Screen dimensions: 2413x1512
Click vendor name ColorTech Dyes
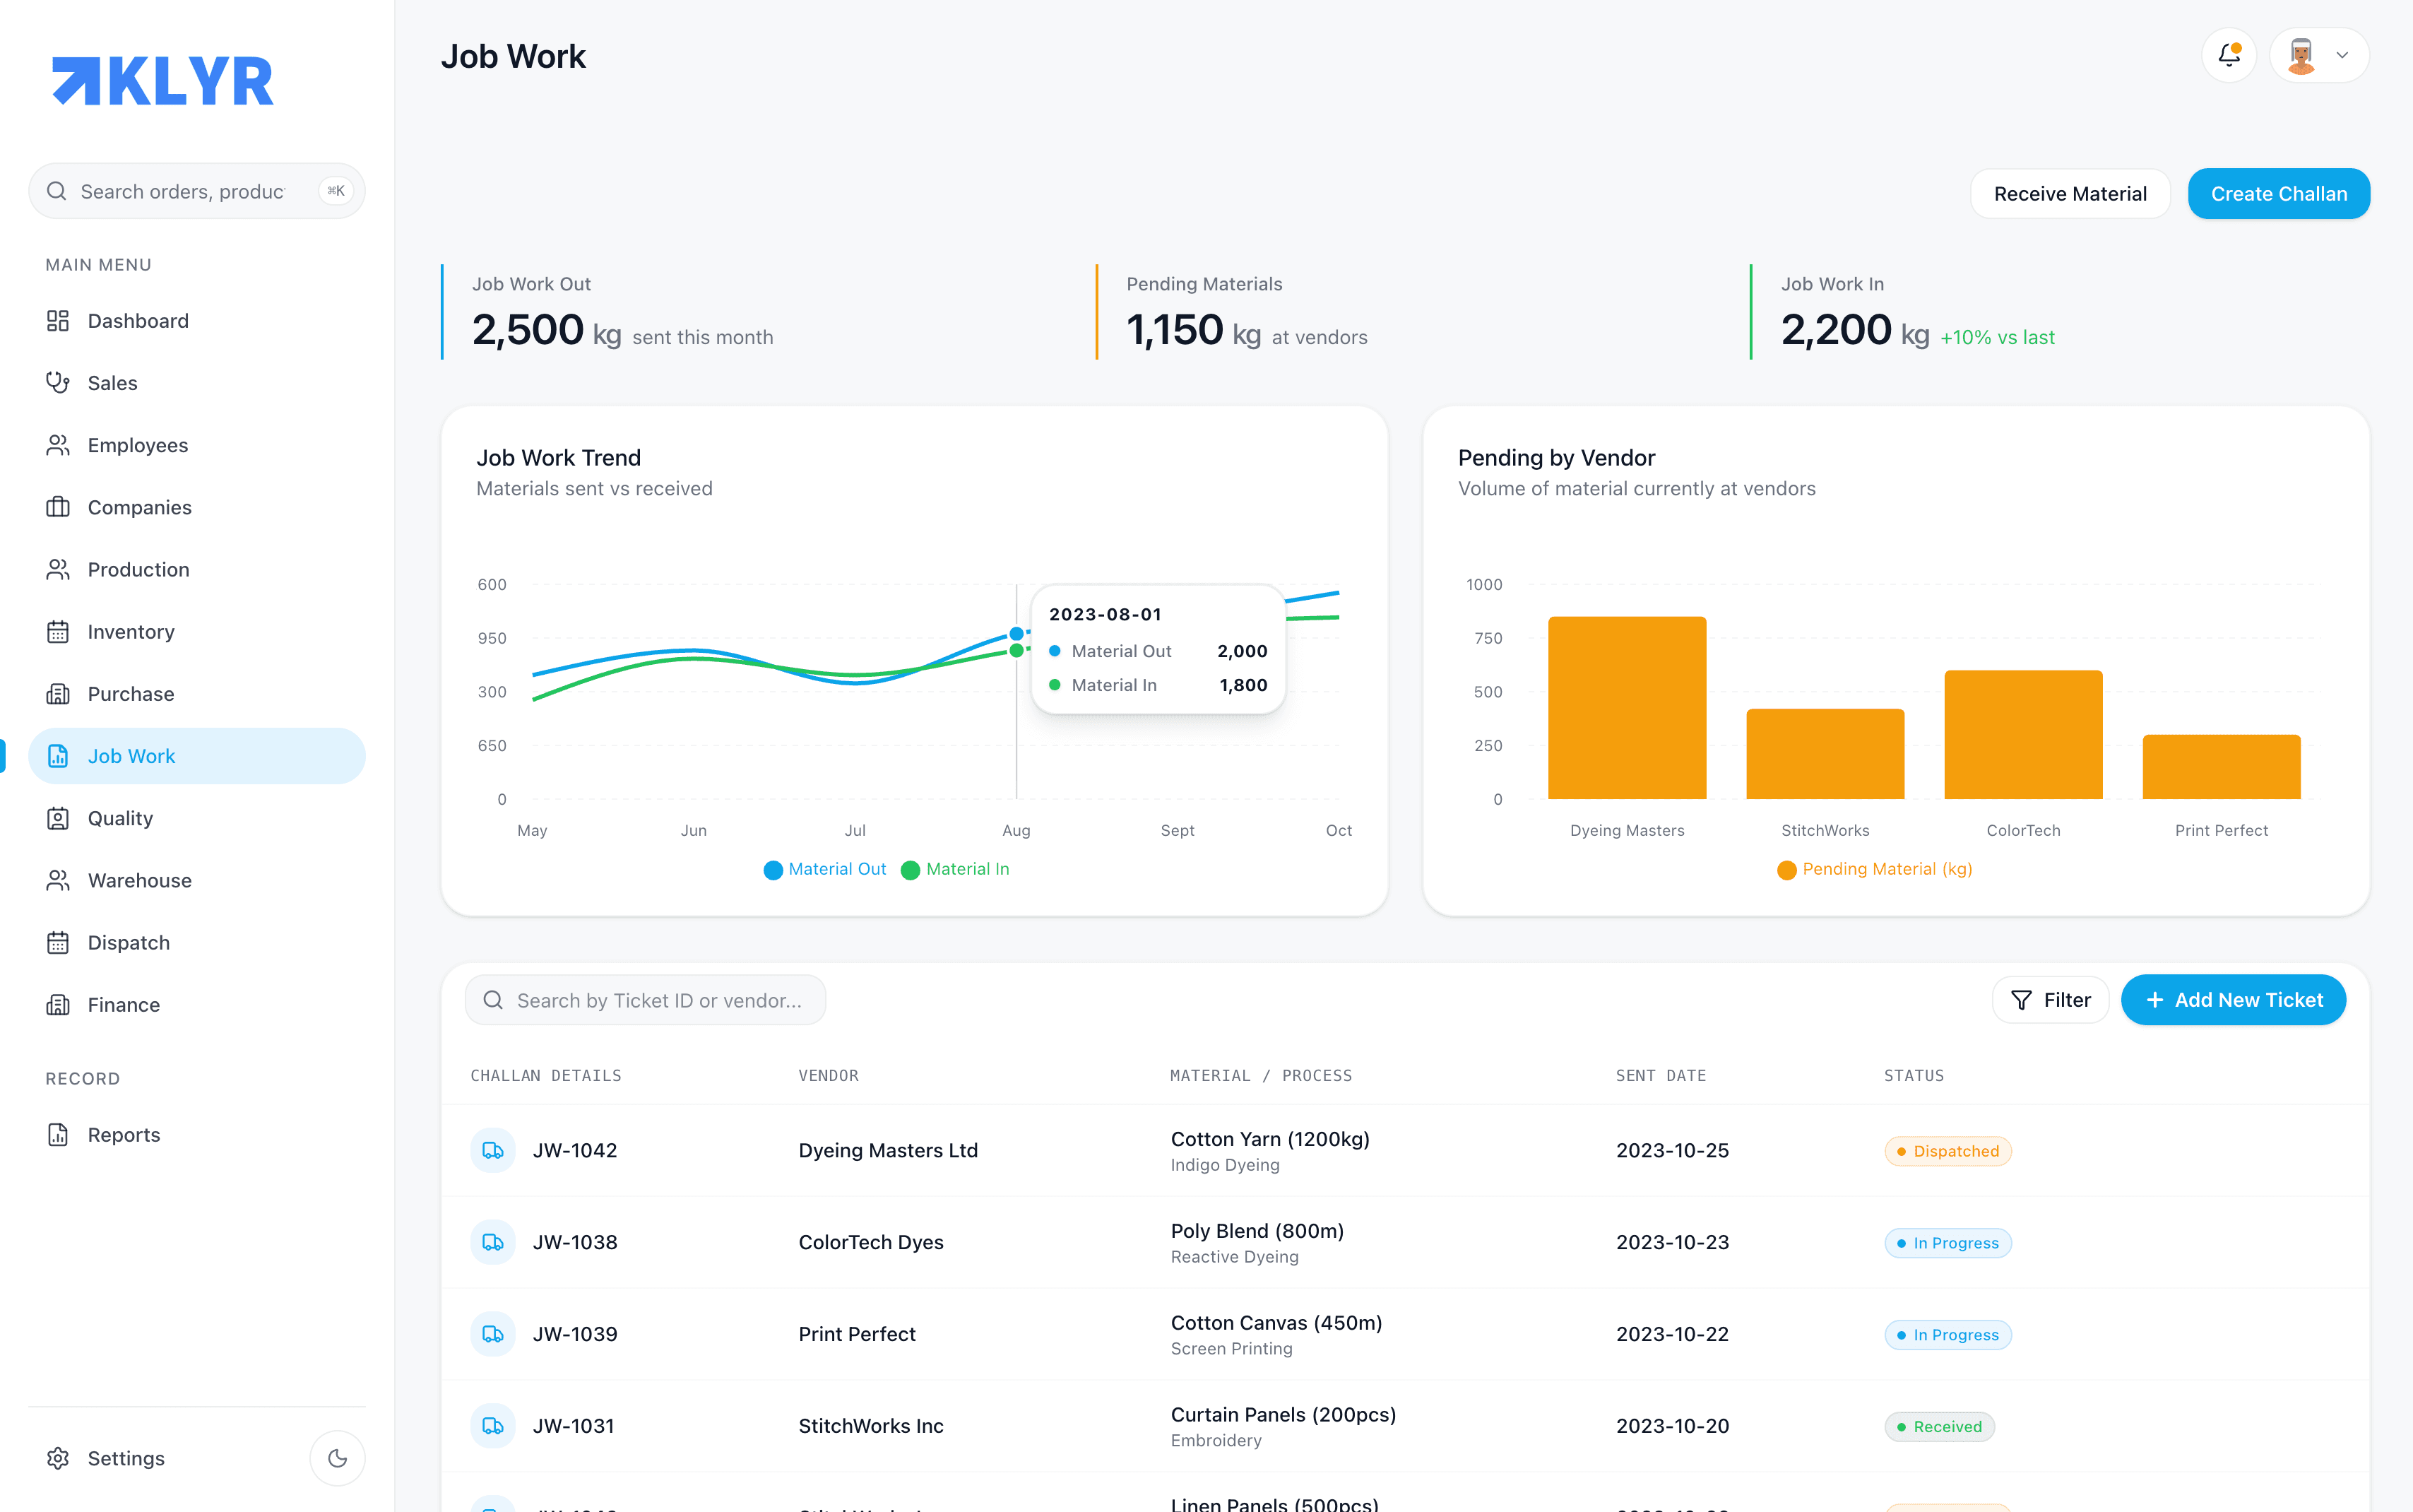(871, 1243)
